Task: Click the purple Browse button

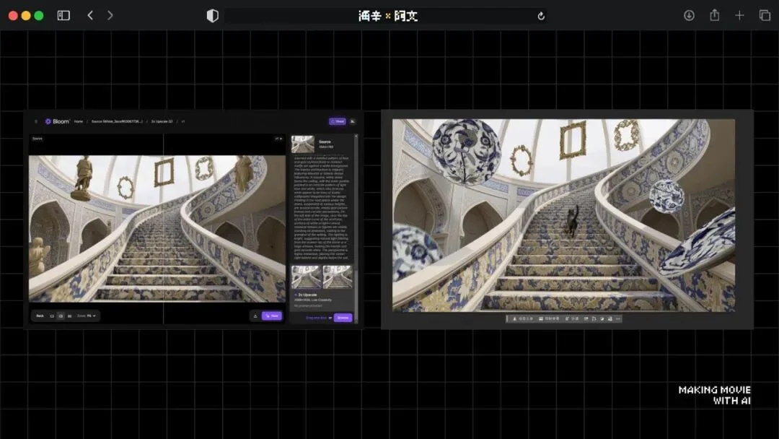Action: pos(343,317)
